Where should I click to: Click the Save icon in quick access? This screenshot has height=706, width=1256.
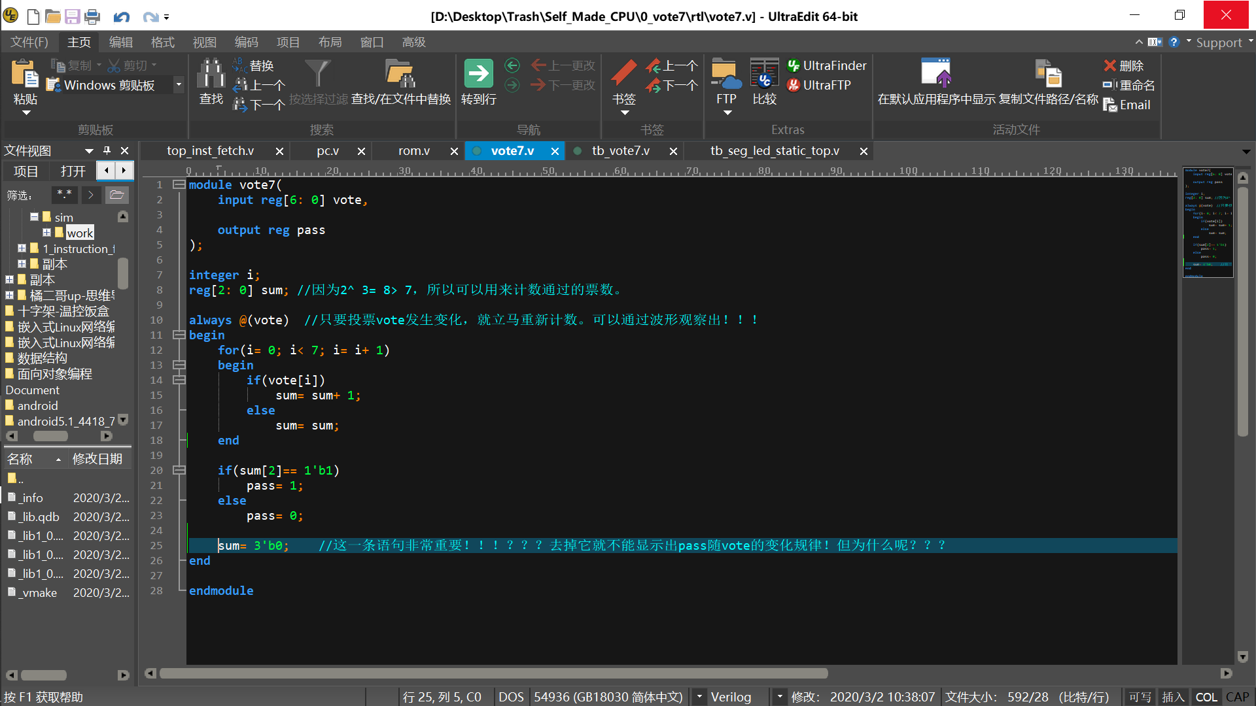pyautogui.click(x=72, y=16)
